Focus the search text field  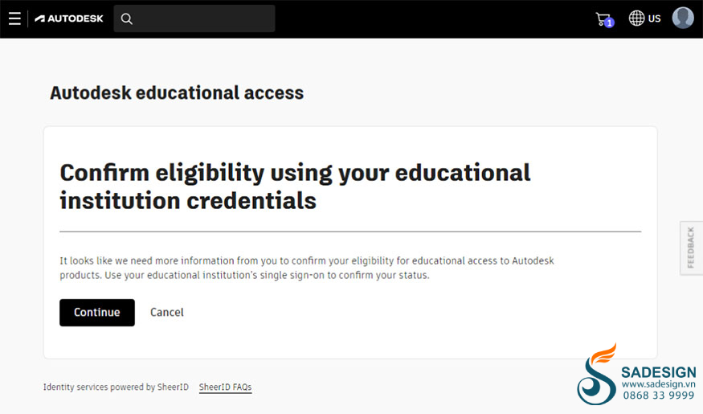(194, 18)
